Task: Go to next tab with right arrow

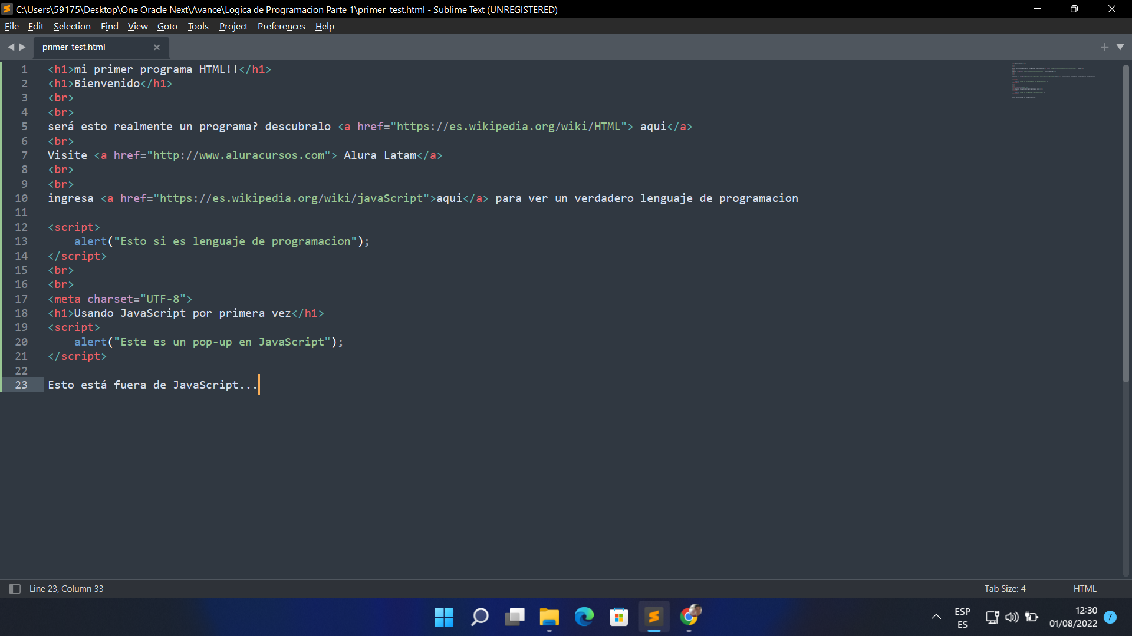Action: (x=22, y=47)
